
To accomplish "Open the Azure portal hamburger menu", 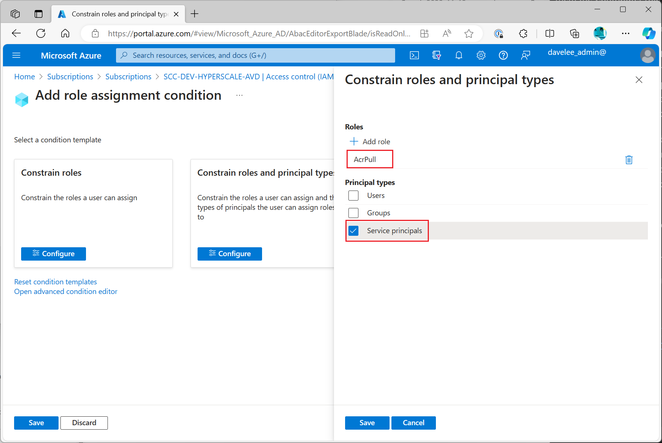I will [16, 56].
